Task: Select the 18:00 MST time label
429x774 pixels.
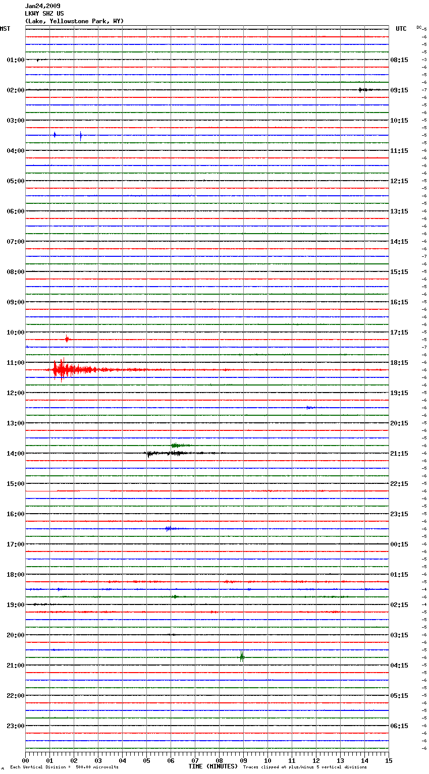Action: pos(15,575)
